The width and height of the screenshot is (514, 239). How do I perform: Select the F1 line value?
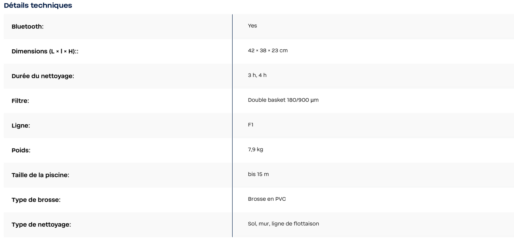tap(250, 125)
